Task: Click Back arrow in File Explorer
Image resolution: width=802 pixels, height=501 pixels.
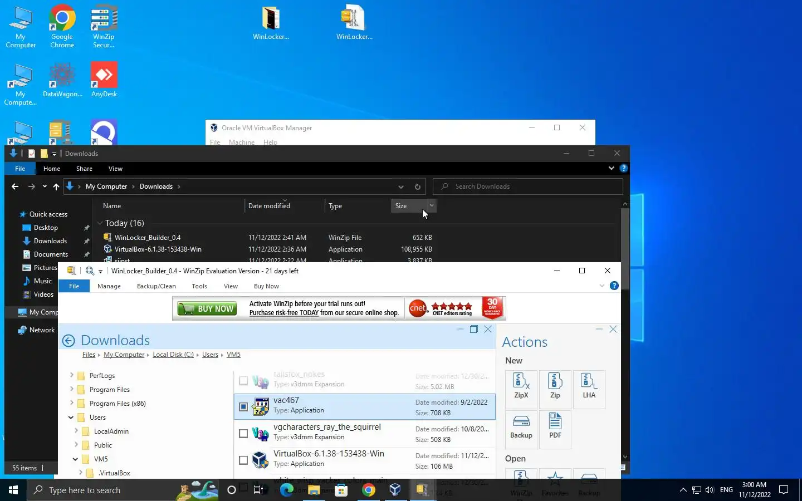Action: [x=15, y=186]
